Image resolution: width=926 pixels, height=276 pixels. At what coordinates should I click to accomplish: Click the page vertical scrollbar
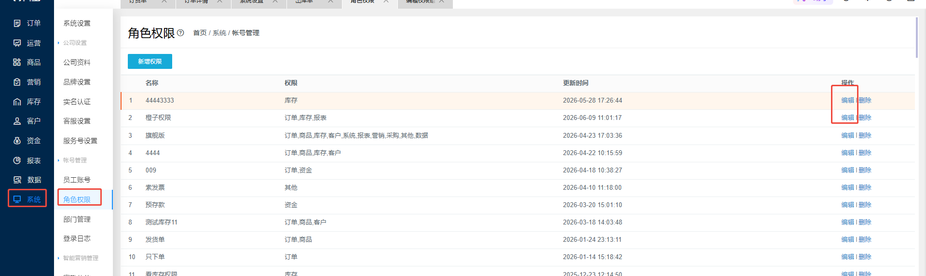click(916, 38)
